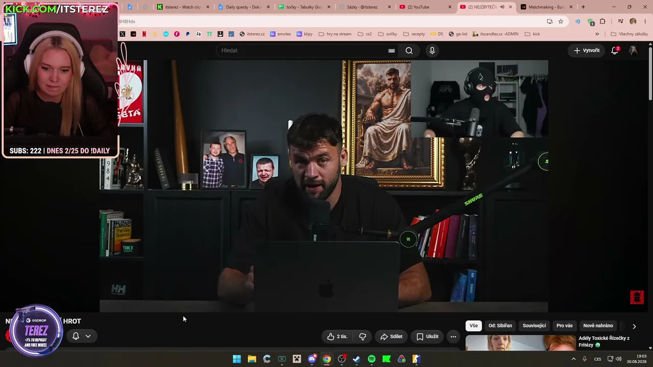
Task: Click the 'Uložit' save button
Action: pos(428,336)
